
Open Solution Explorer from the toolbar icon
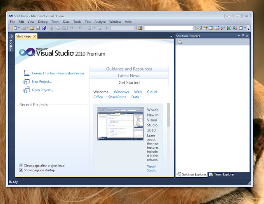point(199,28)
